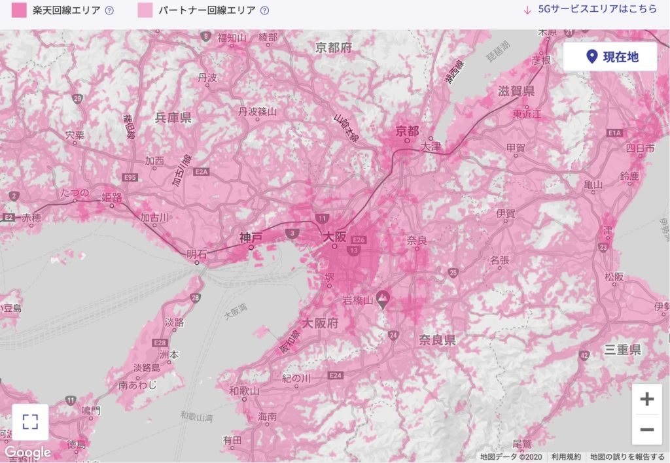The height and width of the screenshot is (463, 670).
Task: Click the 名張 city label
Action: click(499, 260)
